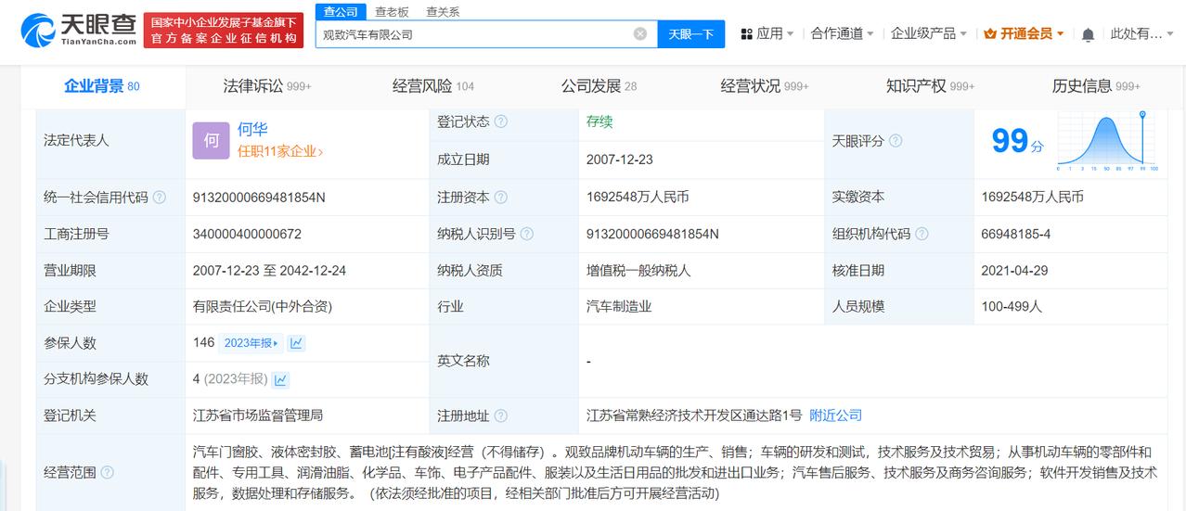Click the 应用 grid icon

[746, 33]
